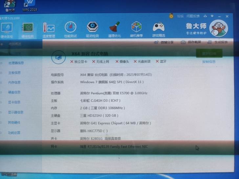Image resolution: width=239 pixels, height=179 pixels.
Task: Click memory value 2 GB DDR3 1066MHz
Action: tap(102, 108)
